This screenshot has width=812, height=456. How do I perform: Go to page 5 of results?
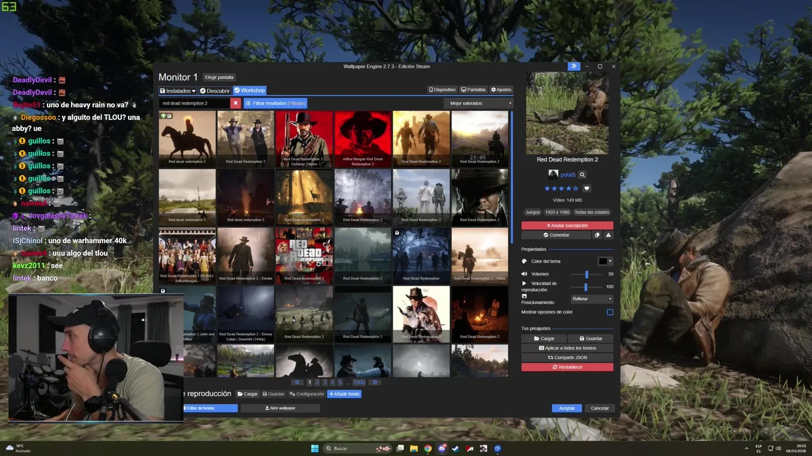click(340, 383)
